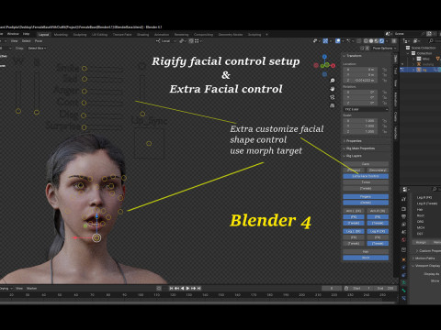Image resolution: width=441 pixels, height=330 pixels.
Task: Click the show overlays icon in header
Action: 338,41
